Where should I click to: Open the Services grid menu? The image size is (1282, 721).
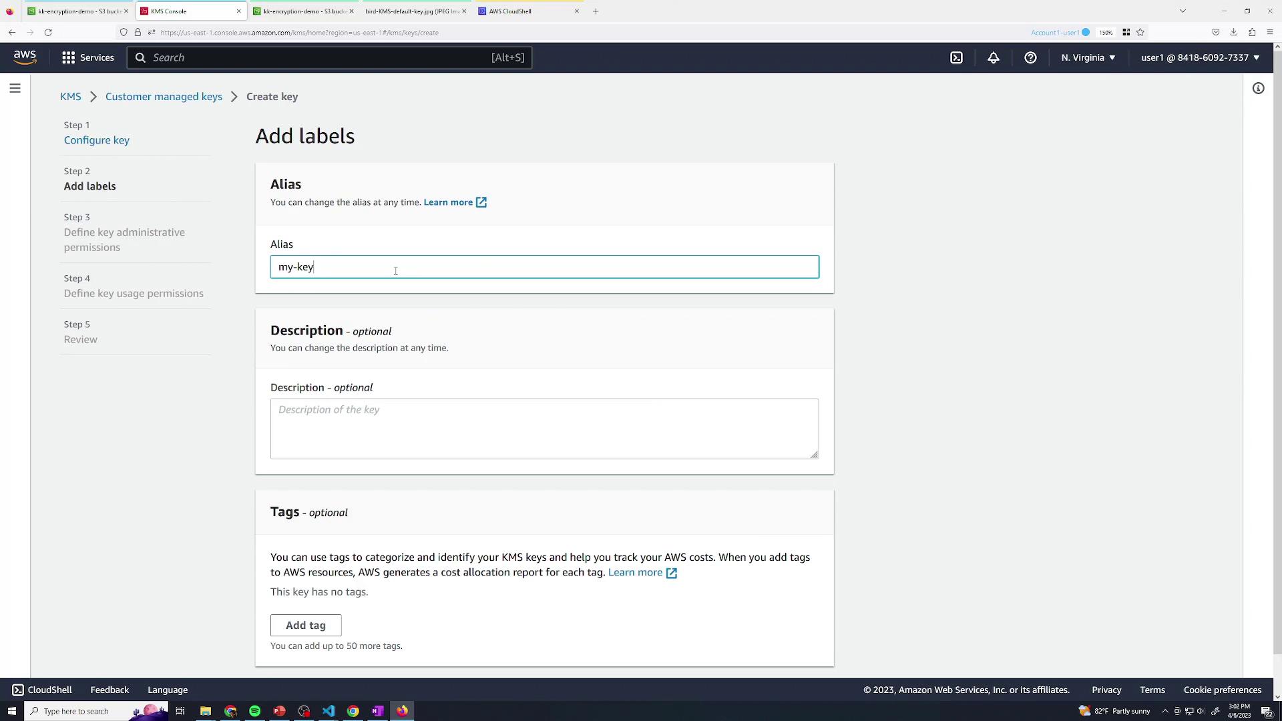87,57
